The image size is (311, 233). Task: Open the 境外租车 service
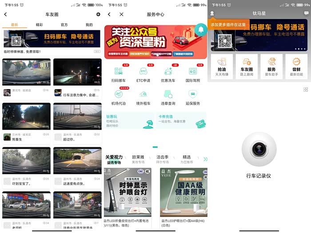click(143, 98)
